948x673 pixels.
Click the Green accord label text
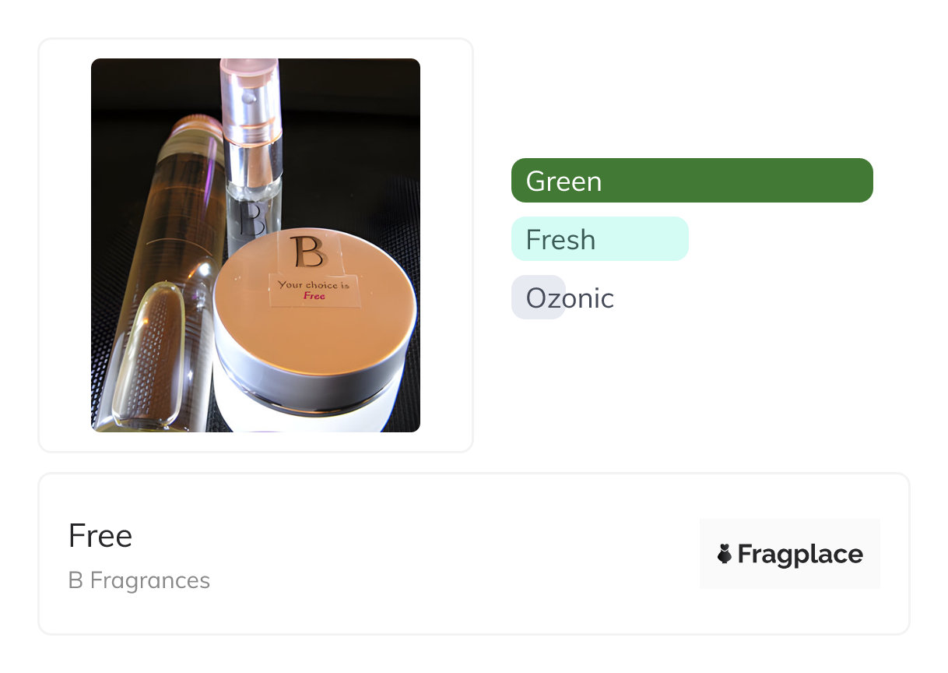[x=564, y=181]
